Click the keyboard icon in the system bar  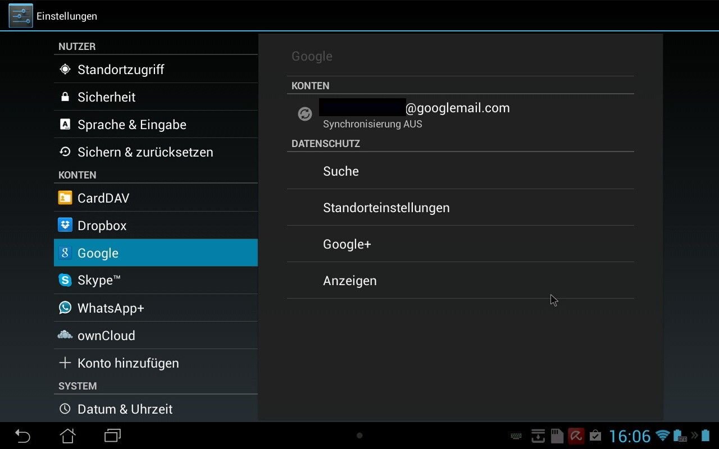(516, 436)
